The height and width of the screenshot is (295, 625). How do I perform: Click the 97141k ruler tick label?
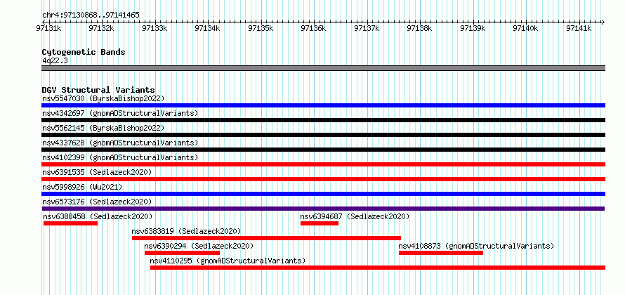[x=579, y=28]
